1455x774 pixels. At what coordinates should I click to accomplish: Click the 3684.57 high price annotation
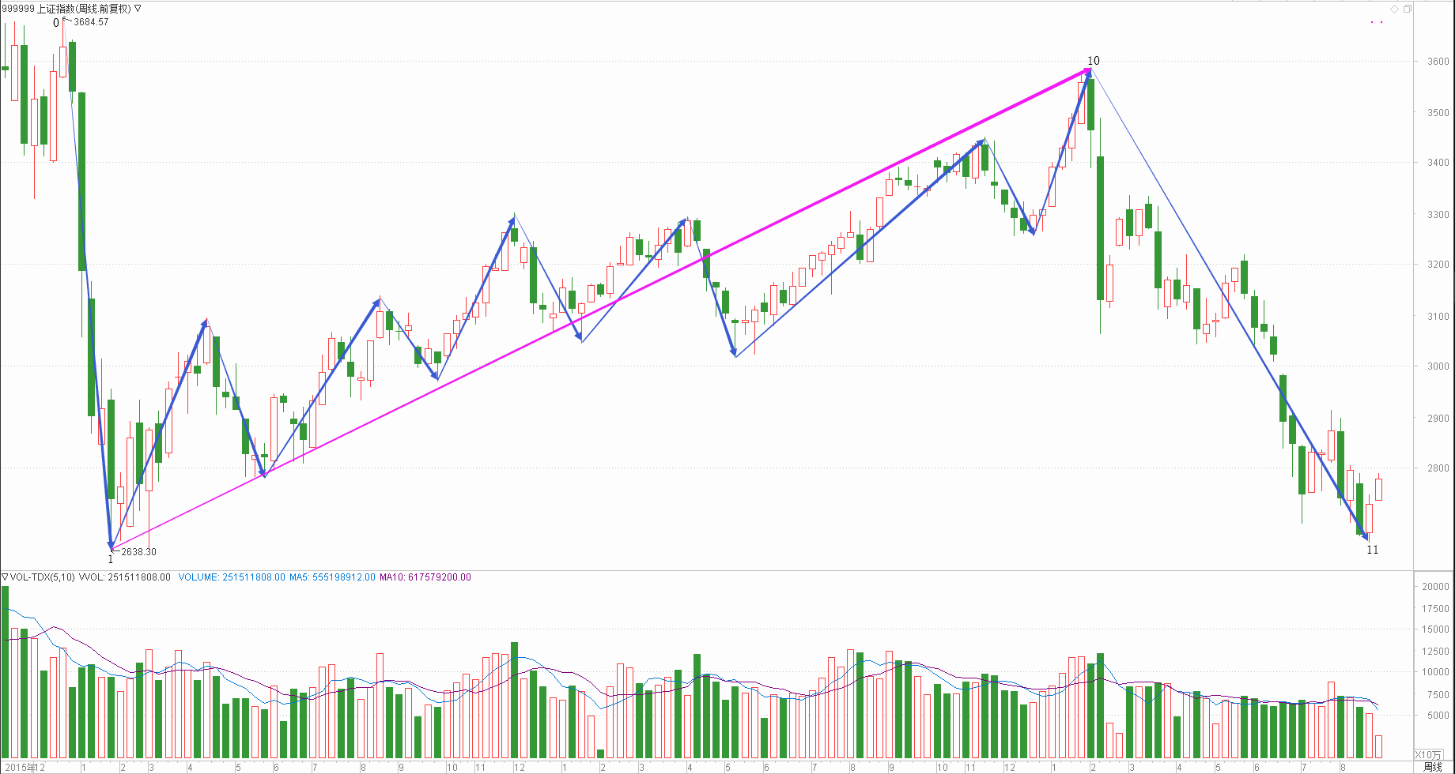point(91,22)
